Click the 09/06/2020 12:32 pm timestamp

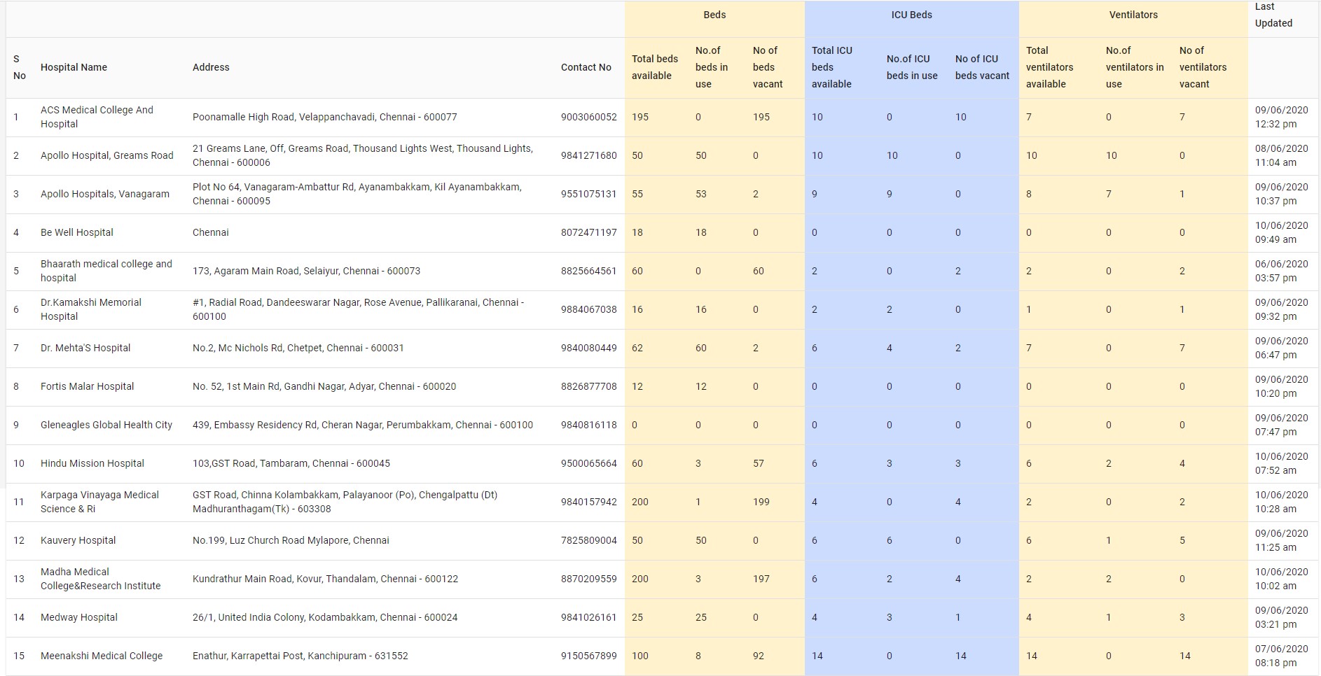pos(1281,117)
